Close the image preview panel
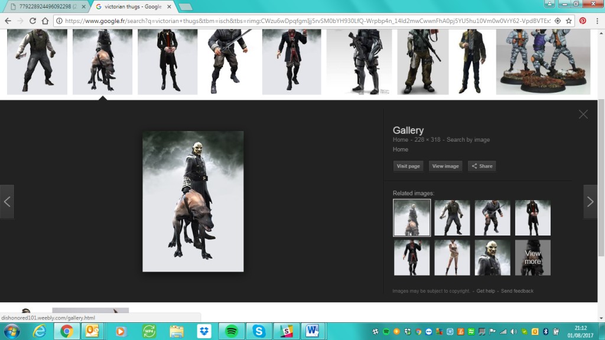The image size is (605, 340). pos(583,114)
